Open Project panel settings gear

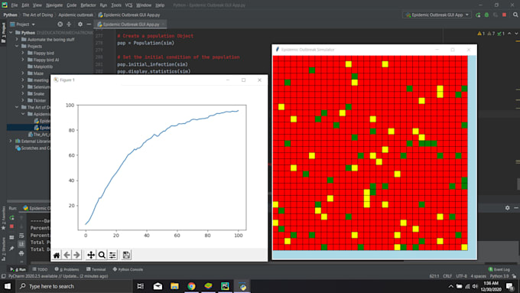[x=80, y=24]
